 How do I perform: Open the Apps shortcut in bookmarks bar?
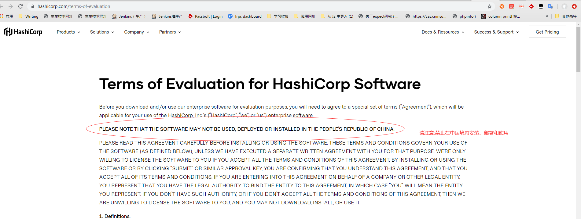pyautogui.click(x=7, y=16)
